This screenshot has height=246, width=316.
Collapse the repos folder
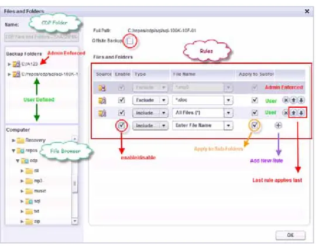tap(13, 151)
